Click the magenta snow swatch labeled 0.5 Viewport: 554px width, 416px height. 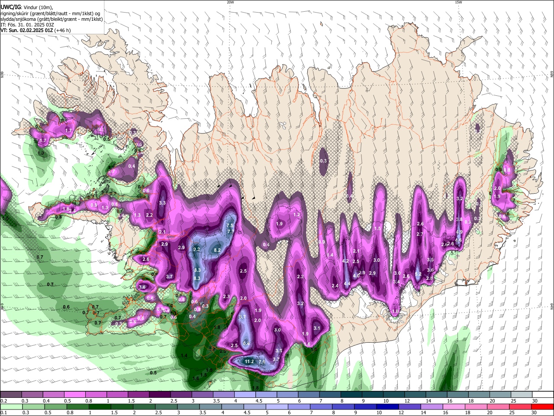74,394
